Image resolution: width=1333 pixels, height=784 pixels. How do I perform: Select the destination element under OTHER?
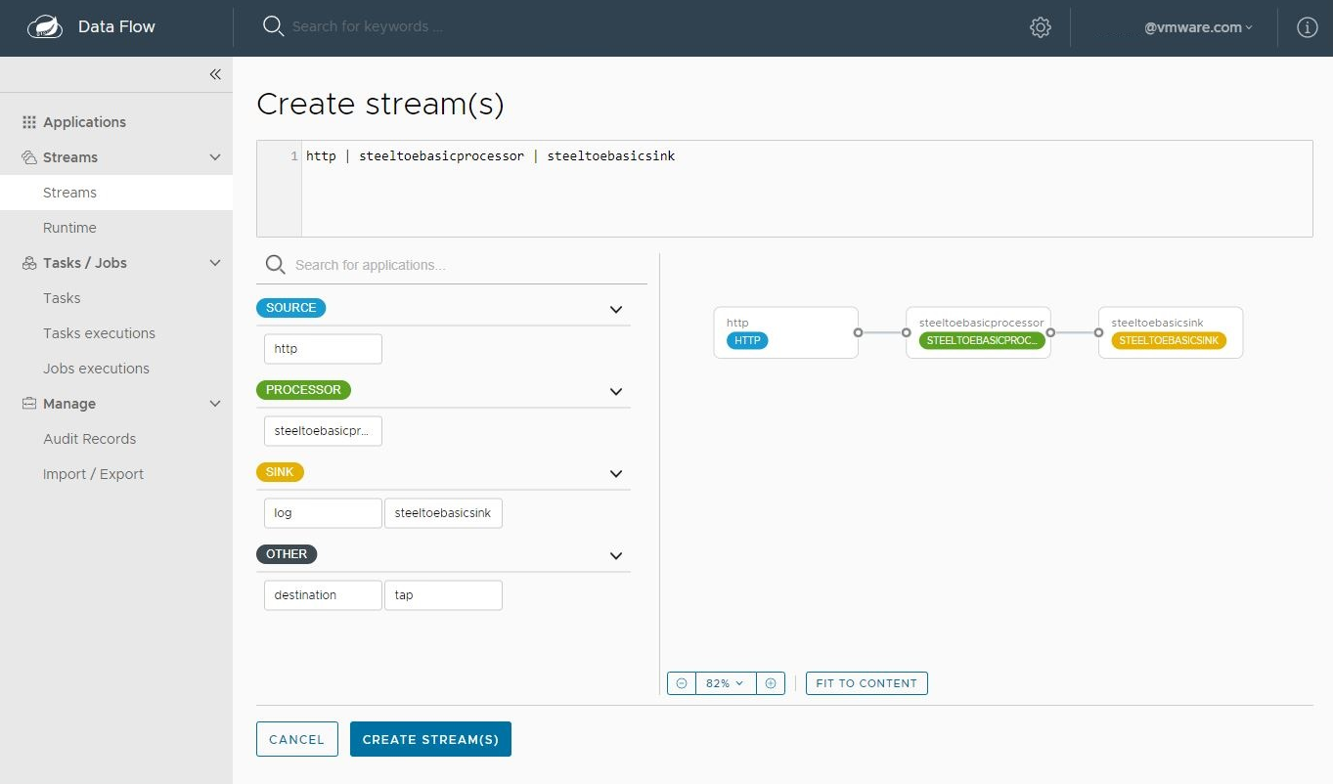pyautogui.click(x=322, y=594)
